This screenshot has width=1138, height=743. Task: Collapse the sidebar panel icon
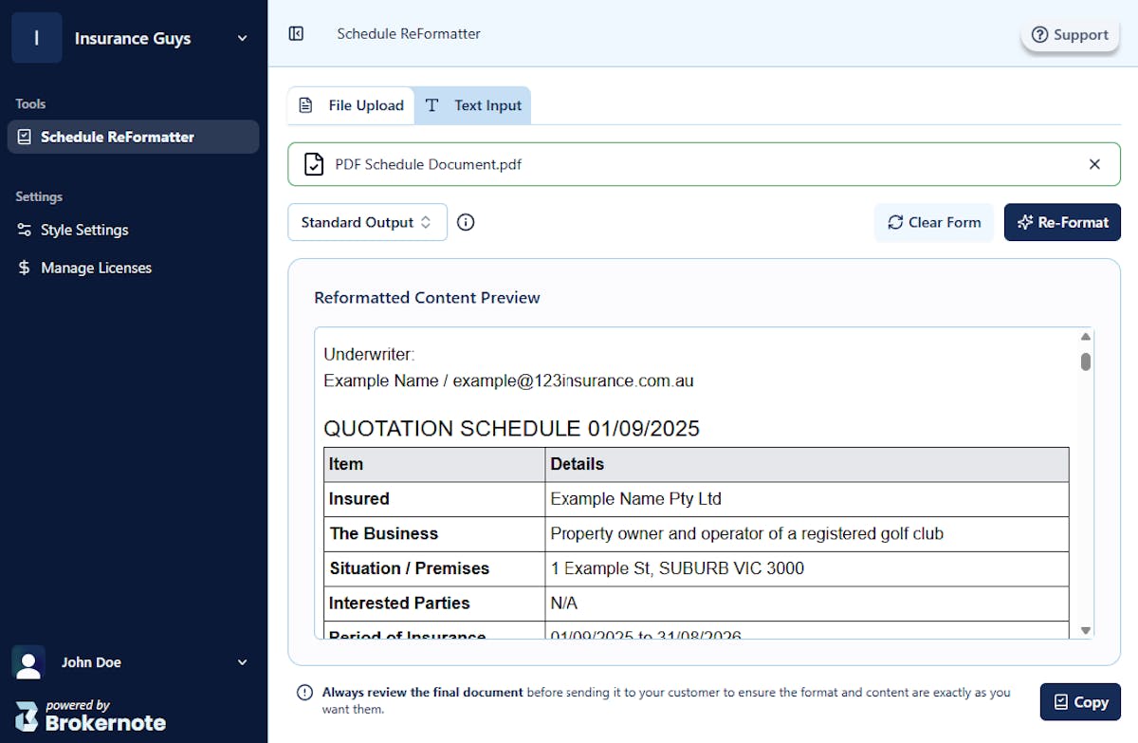[x=296, y=34]
